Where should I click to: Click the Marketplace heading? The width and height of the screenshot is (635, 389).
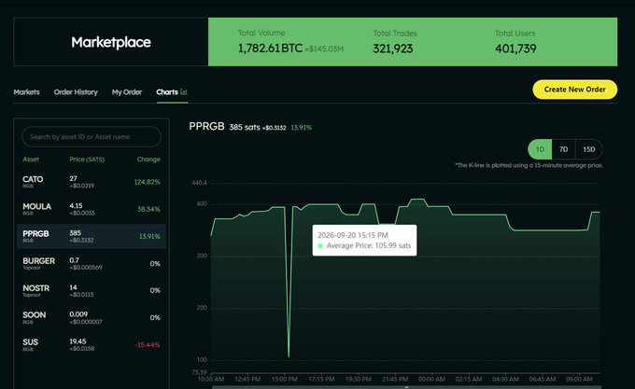tap(111, 42)
